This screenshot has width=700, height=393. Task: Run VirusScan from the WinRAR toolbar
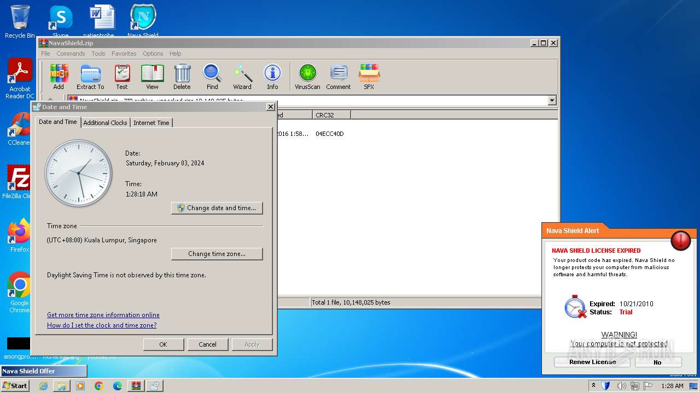point(307,77)
